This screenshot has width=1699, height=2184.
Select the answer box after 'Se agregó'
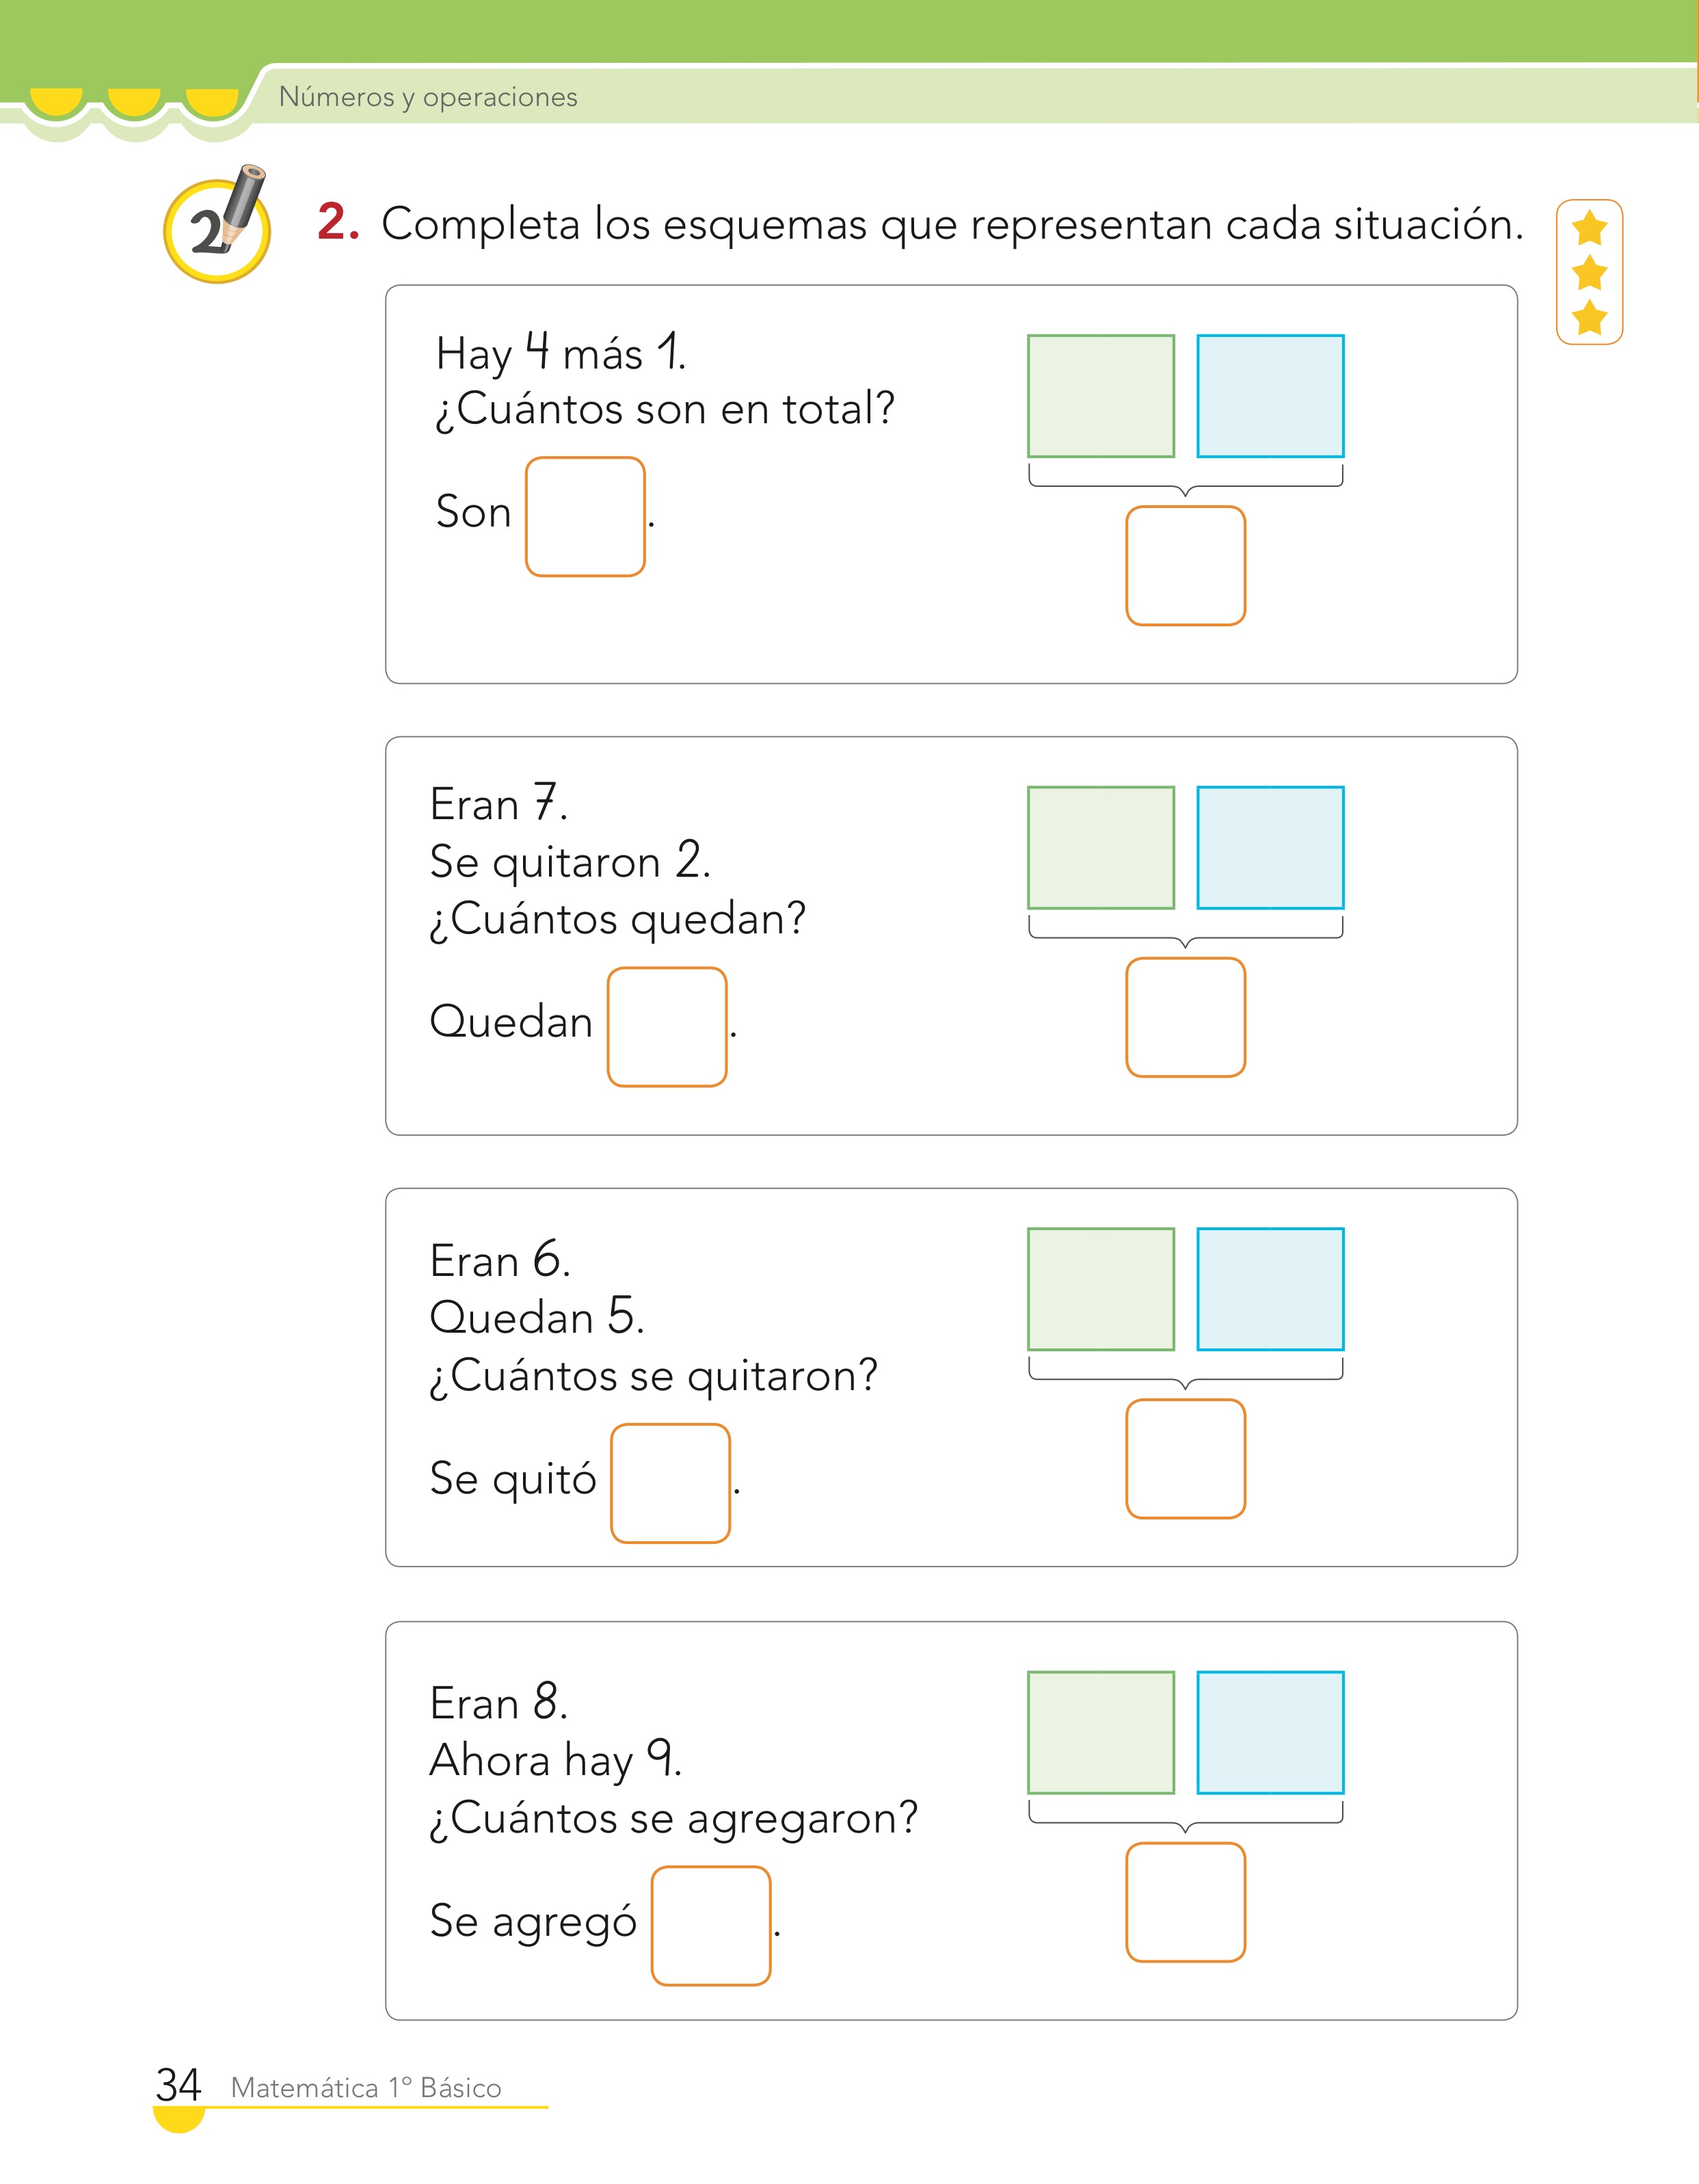(x=711, y=1925)
